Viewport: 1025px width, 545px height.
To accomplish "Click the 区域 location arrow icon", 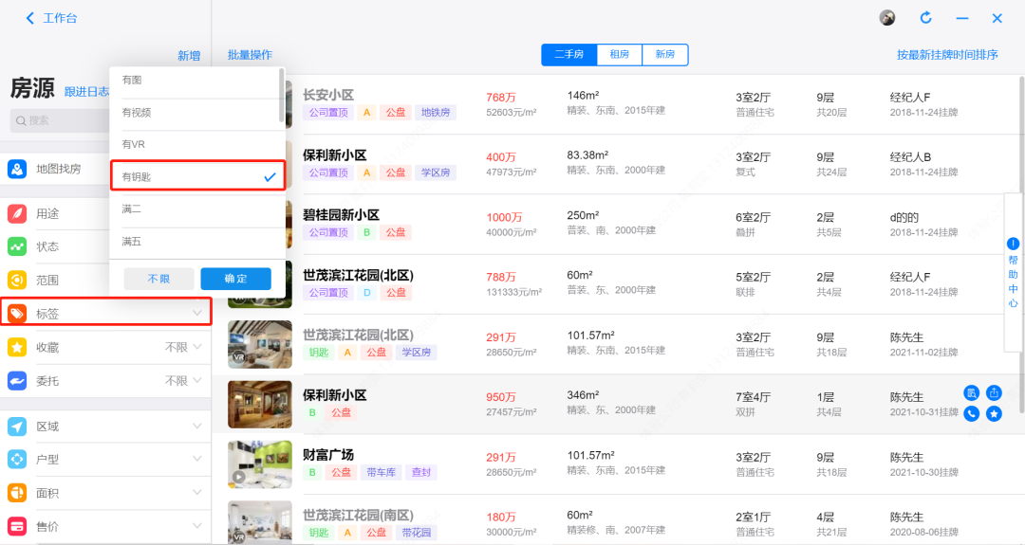I will (17, 427).
